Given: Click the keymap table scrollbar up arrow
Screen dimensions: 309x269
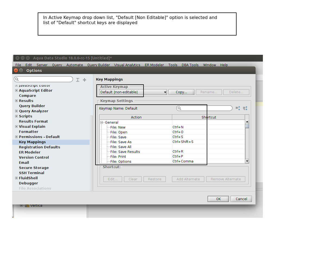Looking at the screenshot, I should [247, 122].
